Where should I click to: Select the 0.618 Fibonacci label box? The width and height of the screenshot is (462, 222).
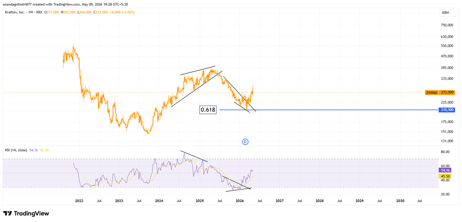[208, 110]
